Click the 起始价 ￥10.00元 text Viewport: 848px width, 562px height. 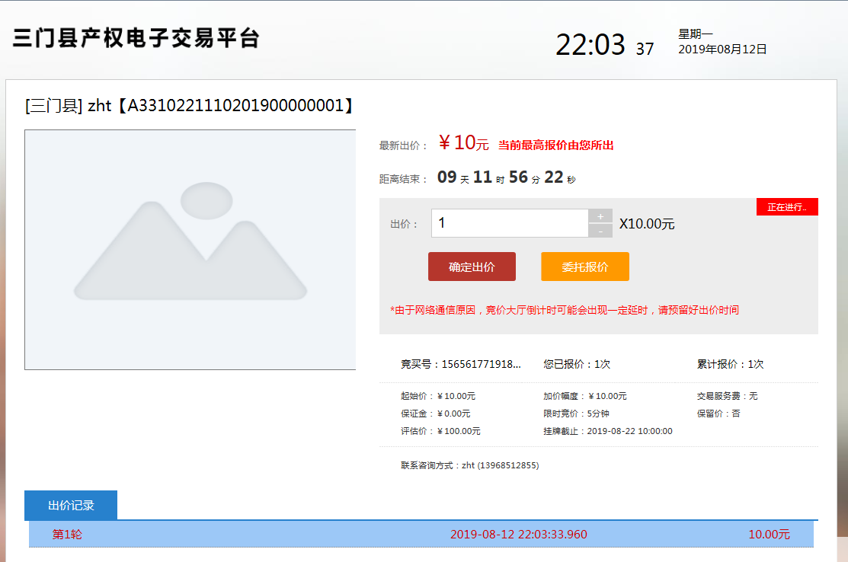tap(438, 396)
